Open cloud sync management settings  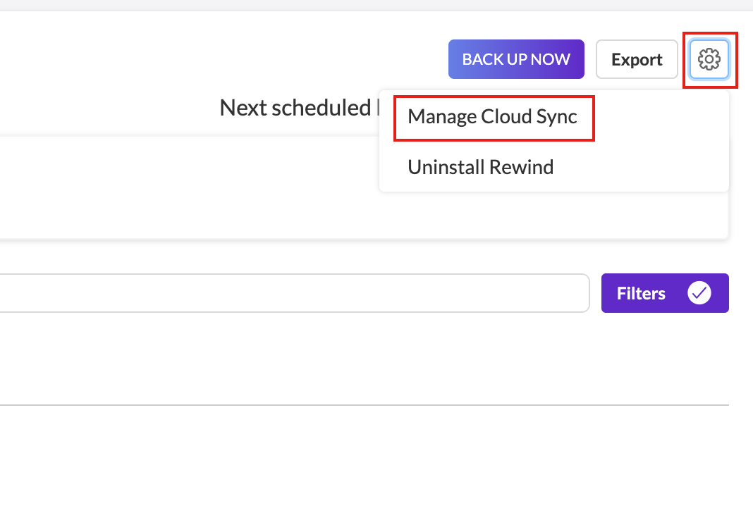tap(492, 117)
